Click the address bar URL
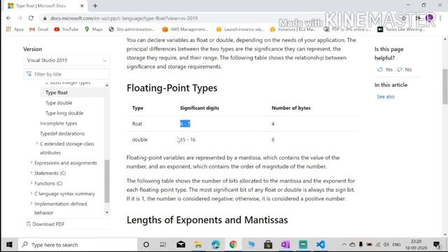 [x=124, y=18]
